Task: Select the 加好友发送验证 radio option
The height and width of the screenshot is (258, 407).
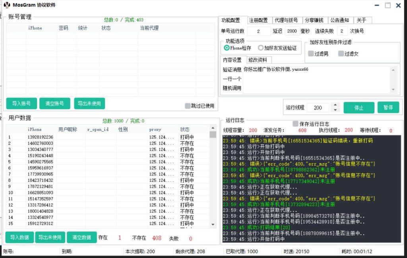Action: click(x=261, y=48)
